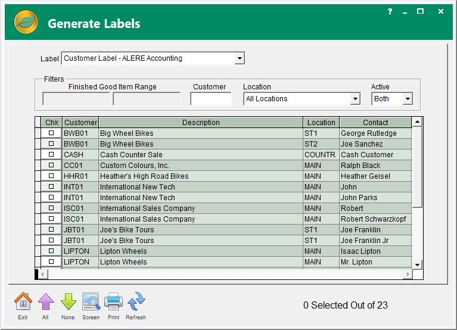Click the Mr. Lipton contact cell

[375, 262]
